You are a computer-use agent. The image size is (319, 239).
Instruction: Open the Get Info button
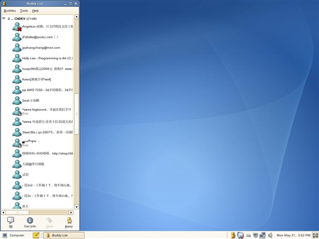pyautogui.click(x=30, y=222)
